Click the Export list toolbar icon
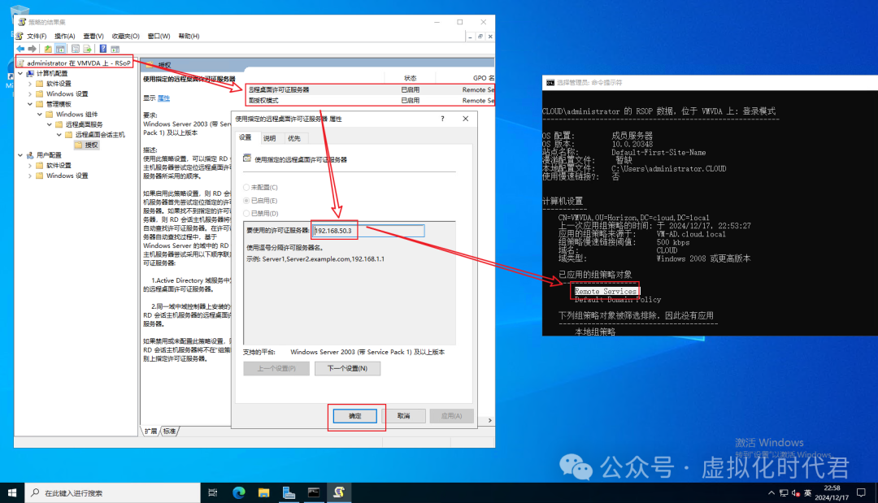The image size is (878, 503). [x=87, y=49]
